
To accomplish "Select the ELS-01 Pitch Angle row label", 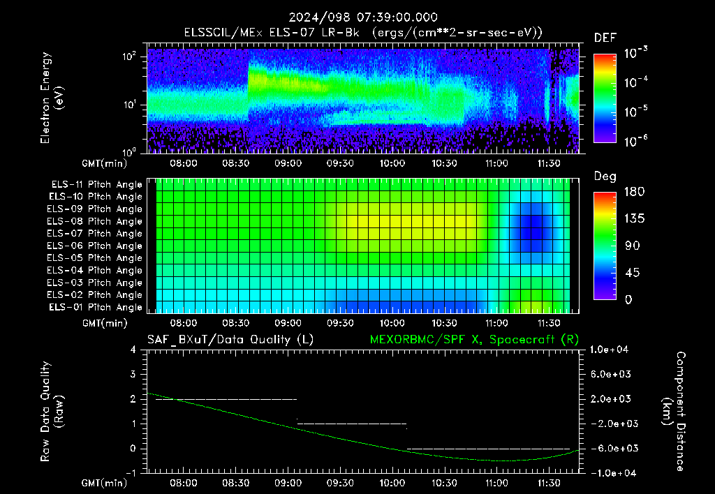I will pyautogui.click(x=96, y=307).
